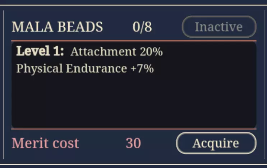The width and height of the screenshot is (267, 168).
Task: Select the 0/8 bead counter
Action: point(142,27)
